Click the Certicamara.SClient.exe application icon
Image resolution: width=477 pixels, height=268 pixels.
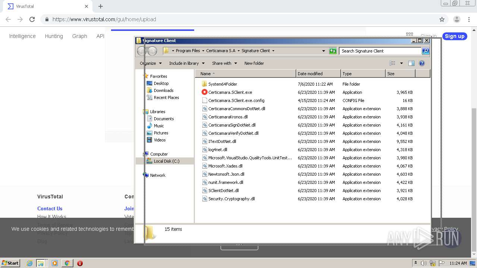pos(204,92)
